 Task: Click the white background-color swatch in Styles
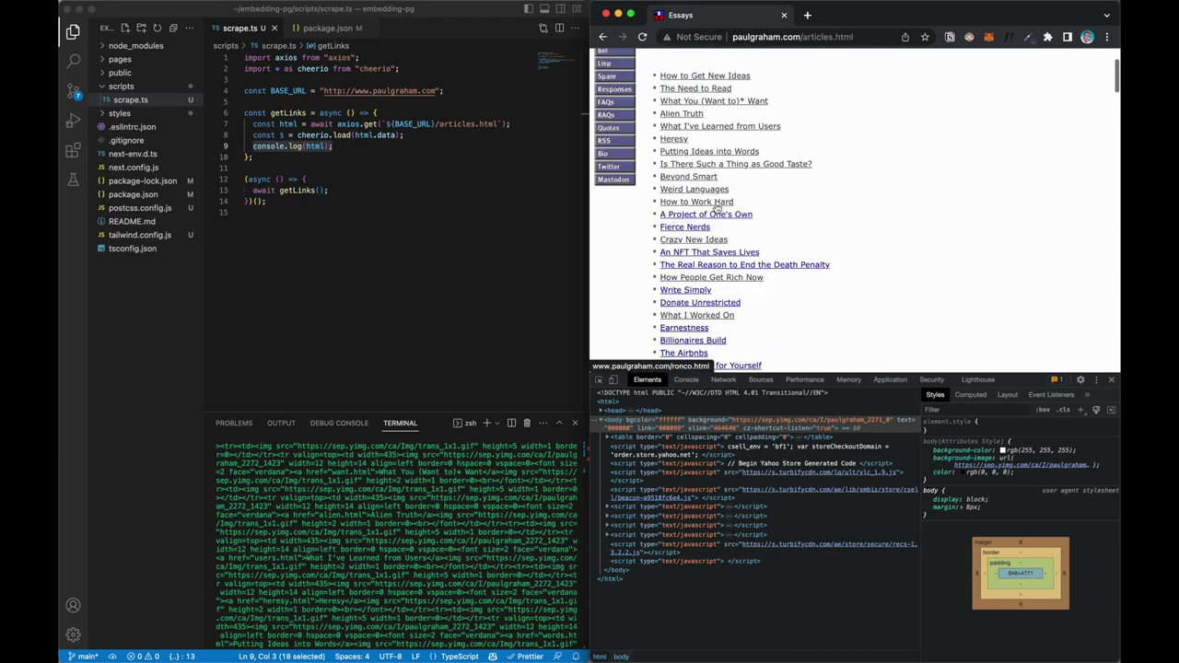pos(1002,450)
